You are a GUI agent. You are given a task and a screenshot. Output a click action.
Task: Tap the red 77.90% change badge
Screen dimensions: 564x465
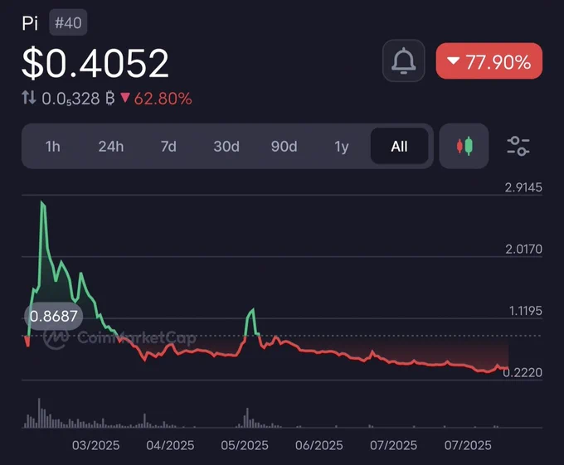[489, 61]
